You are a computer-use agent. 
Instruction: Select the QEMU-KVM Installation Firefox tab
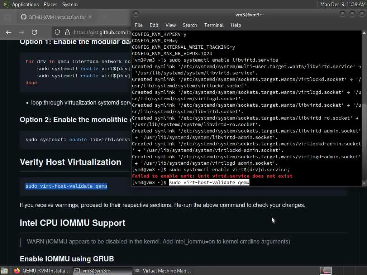pyautogui.click(x=56, y=17)
